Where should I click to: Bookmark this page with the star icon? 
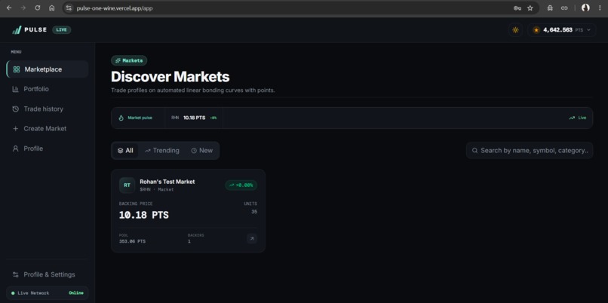pos(530,8)
